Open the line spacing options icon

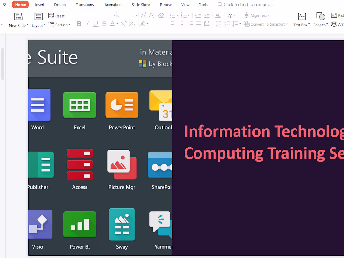tap(235, 24)
